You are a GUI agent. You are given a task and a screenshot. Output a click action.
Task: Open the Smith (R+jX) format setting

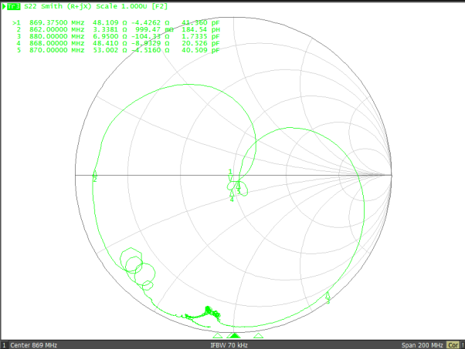click(67, 6)
